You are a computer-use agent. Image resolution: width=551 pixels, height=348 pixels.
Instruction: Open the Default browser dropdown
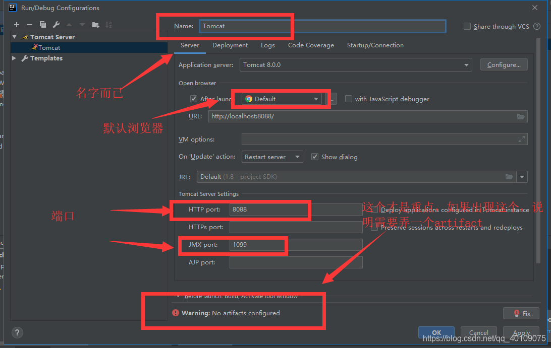point(282,99)
